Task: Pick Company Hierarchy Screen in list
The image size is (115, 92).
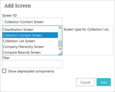Action: click(x=30, y=47)
